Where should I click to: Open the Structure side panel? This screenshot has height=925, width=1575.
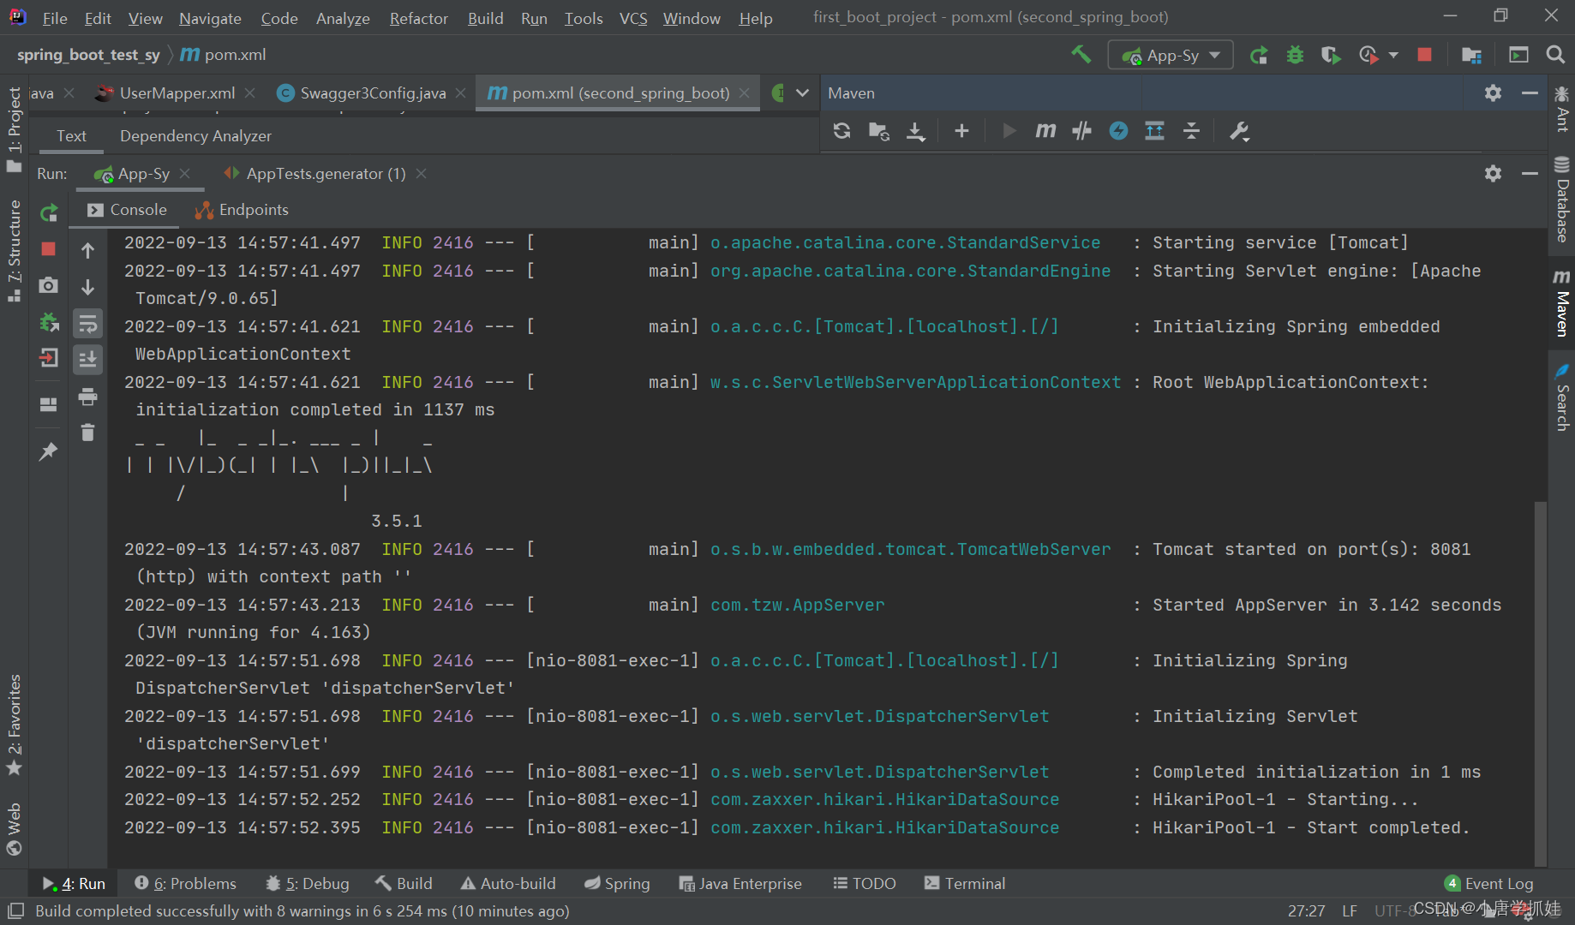coord(14,250)
